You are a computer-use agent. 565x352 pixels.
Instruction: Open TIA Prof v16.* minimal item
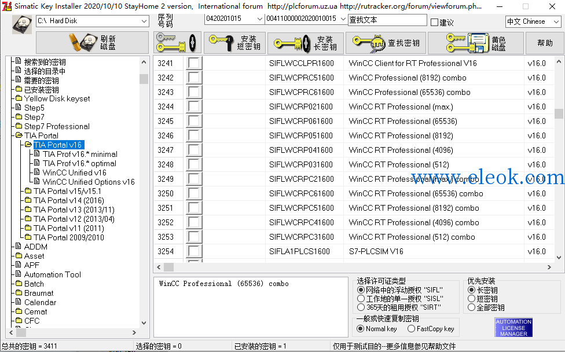[80, 154]
